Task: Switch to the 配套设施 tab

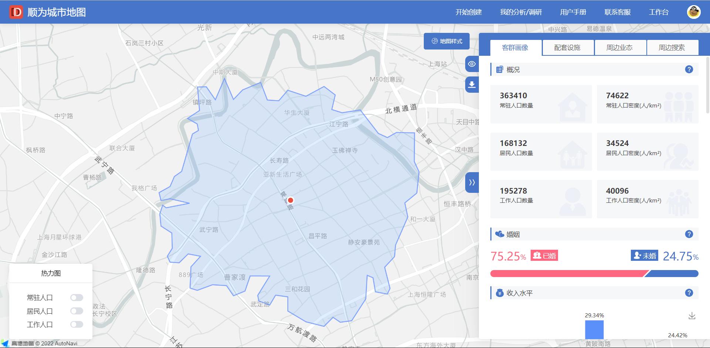Action: pos(567,48)
